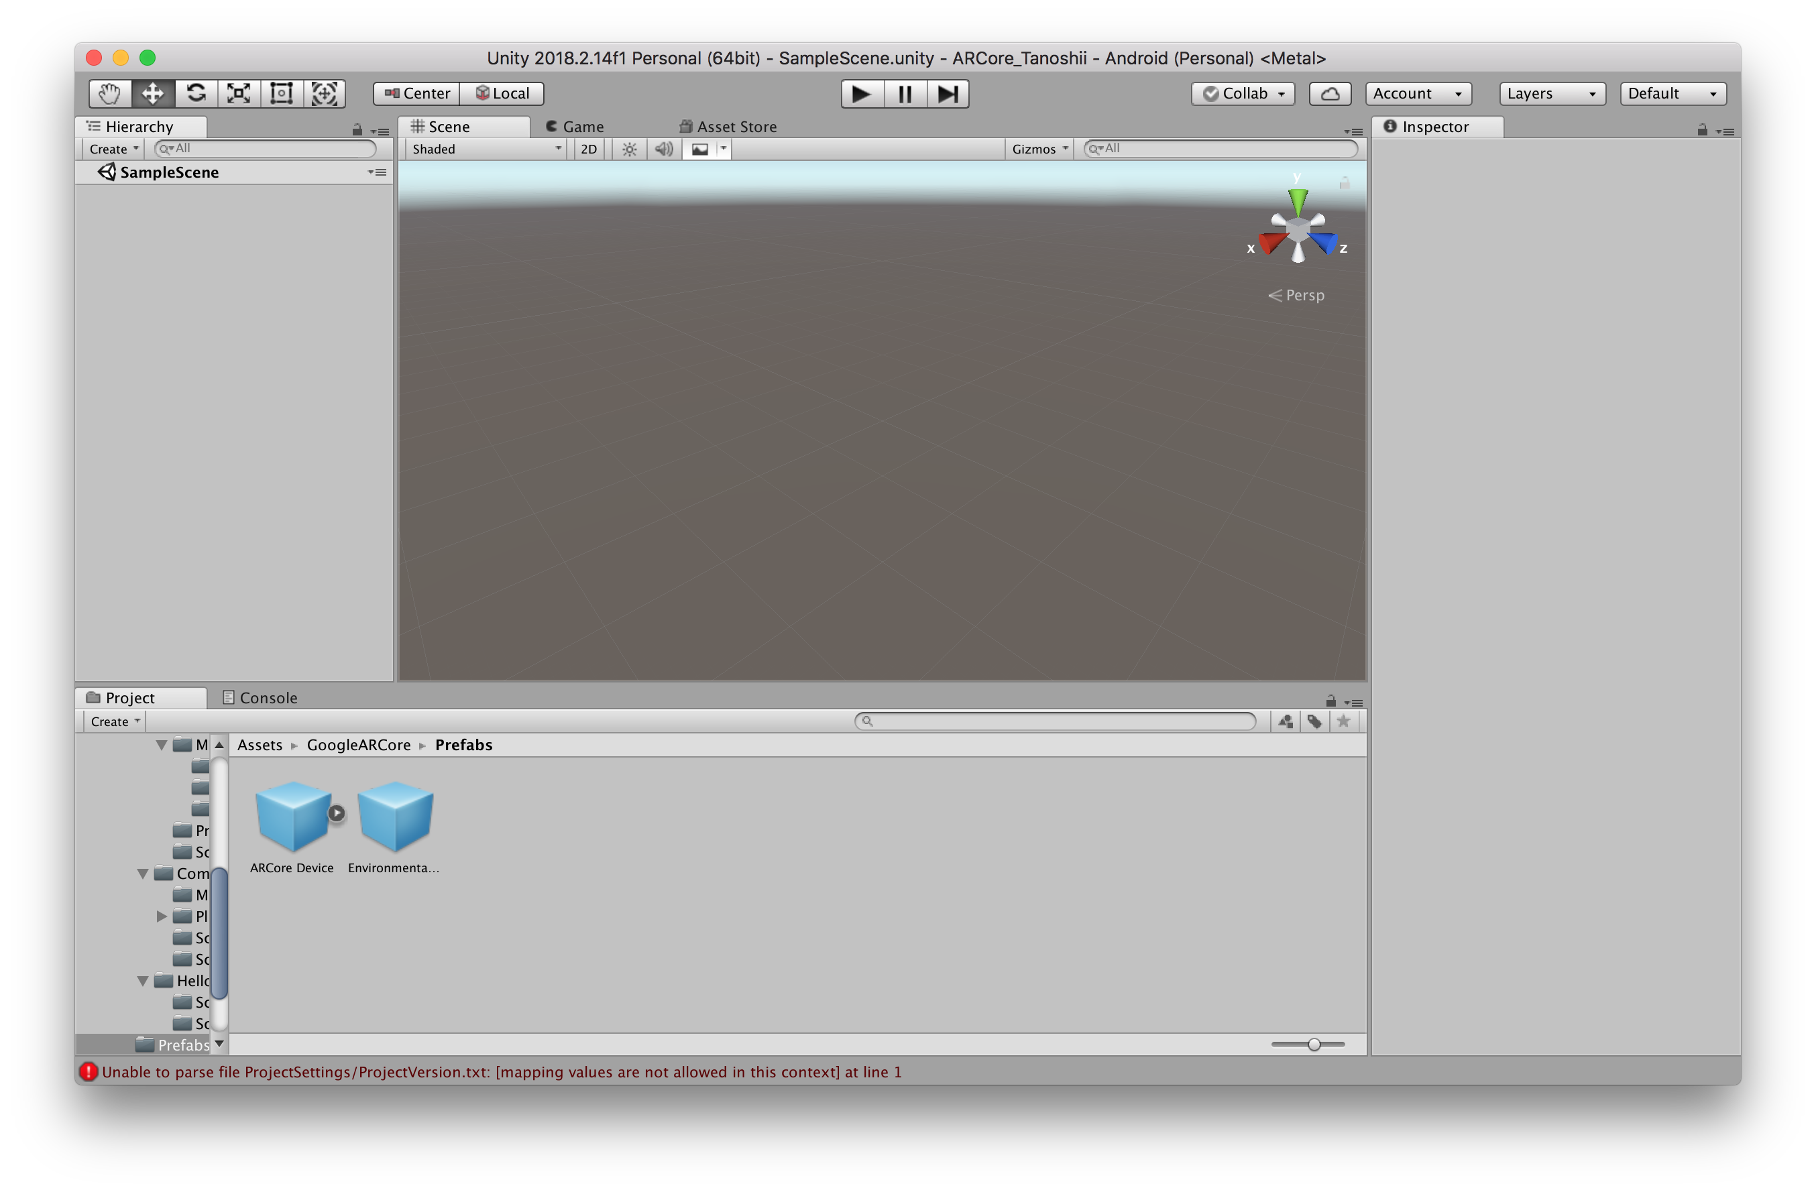This screenshot has width=1816, height=1192.
Task: Toggle 2D scene view mode
Action: click(588, 150)
